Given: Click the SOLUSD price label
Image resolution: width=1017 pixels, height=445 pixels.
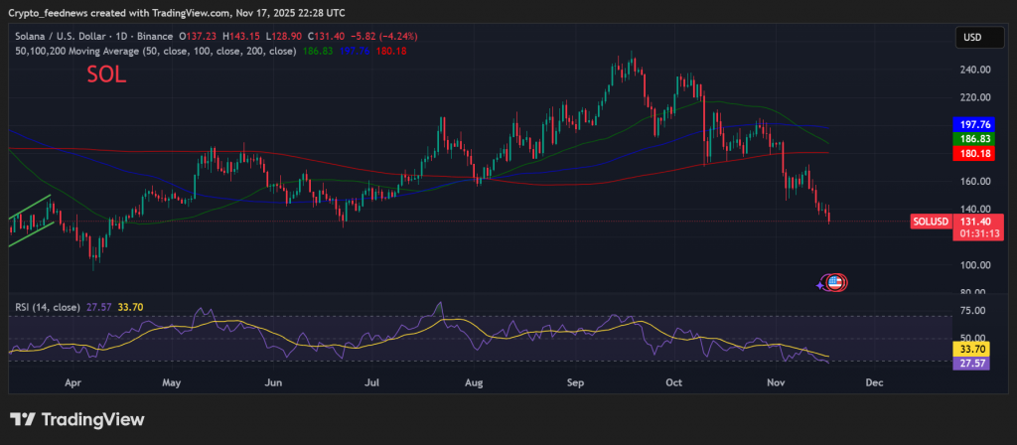Looking at the screenshot, I should [x=930, y=222].
